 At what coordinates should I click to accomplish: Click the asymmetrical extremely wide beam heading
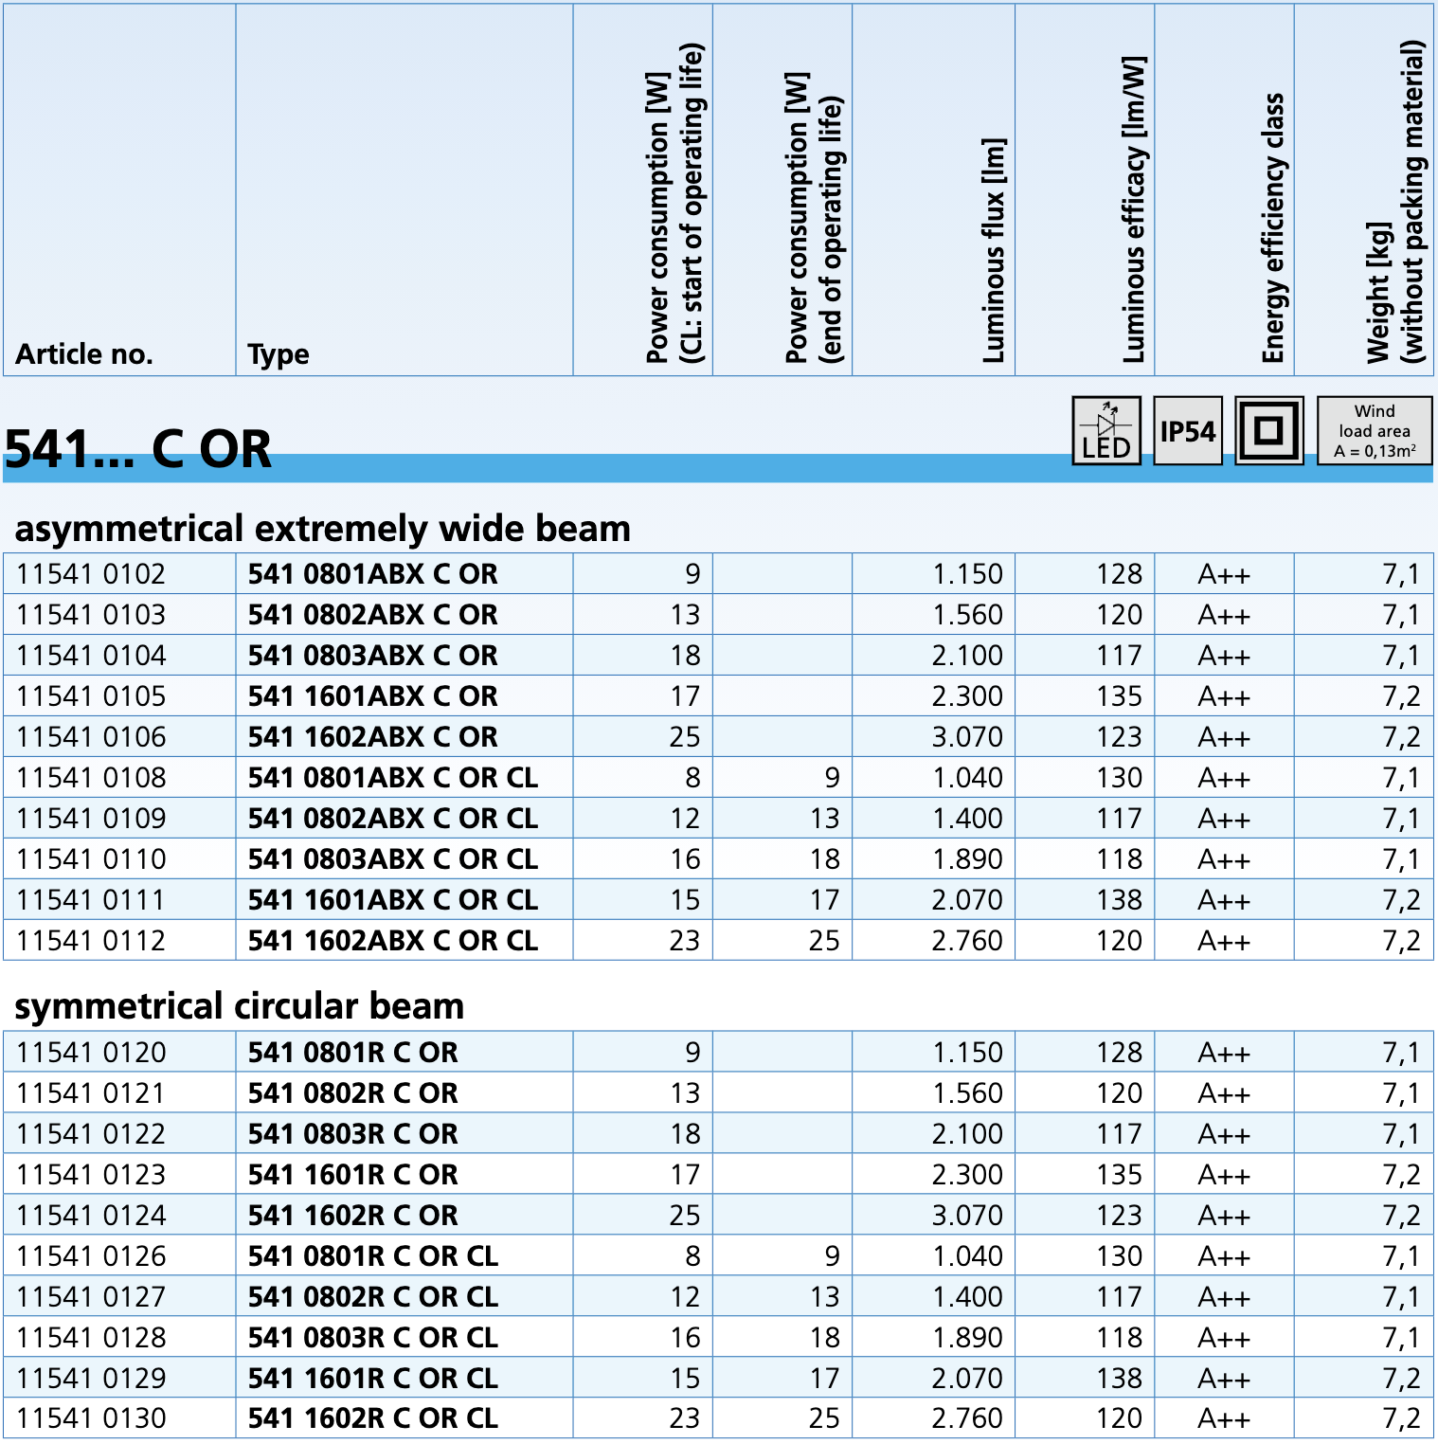point(323,529)
